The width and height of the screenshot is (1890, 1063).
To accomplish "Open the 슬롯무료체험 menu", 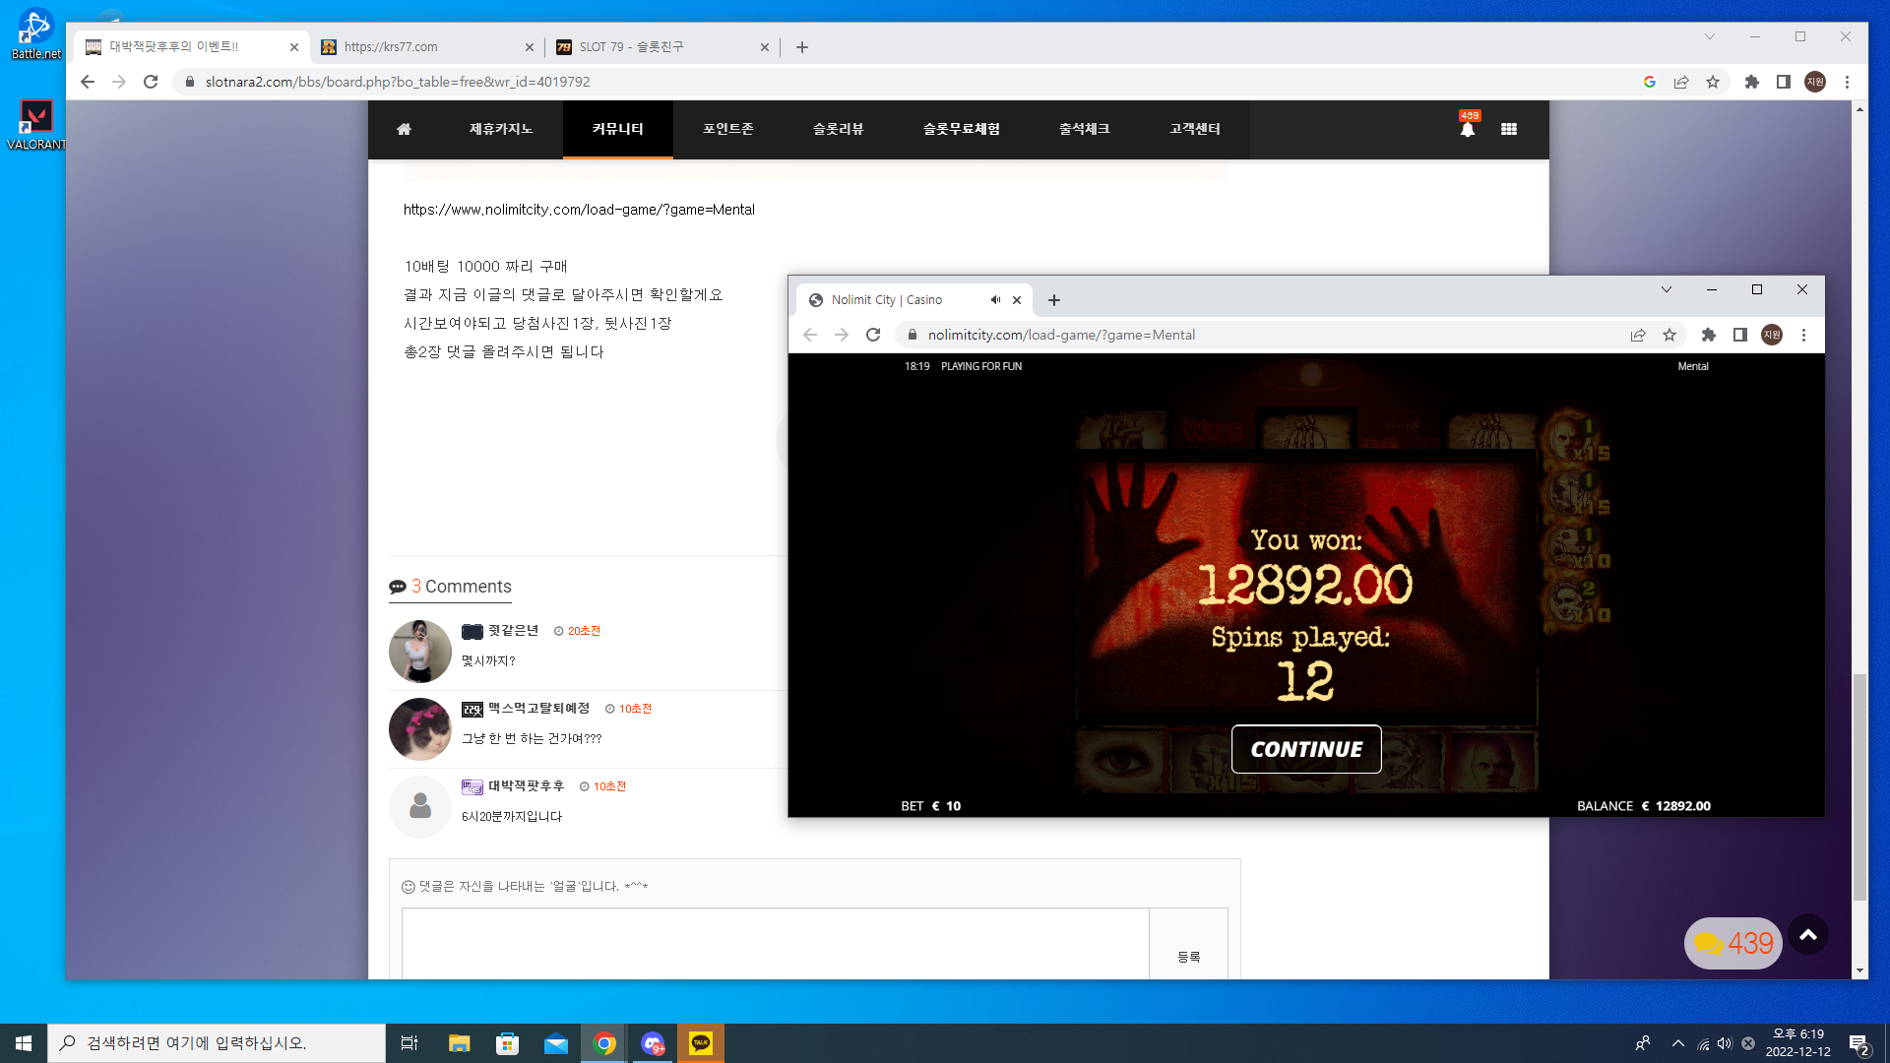I will [x=962, y=129].
